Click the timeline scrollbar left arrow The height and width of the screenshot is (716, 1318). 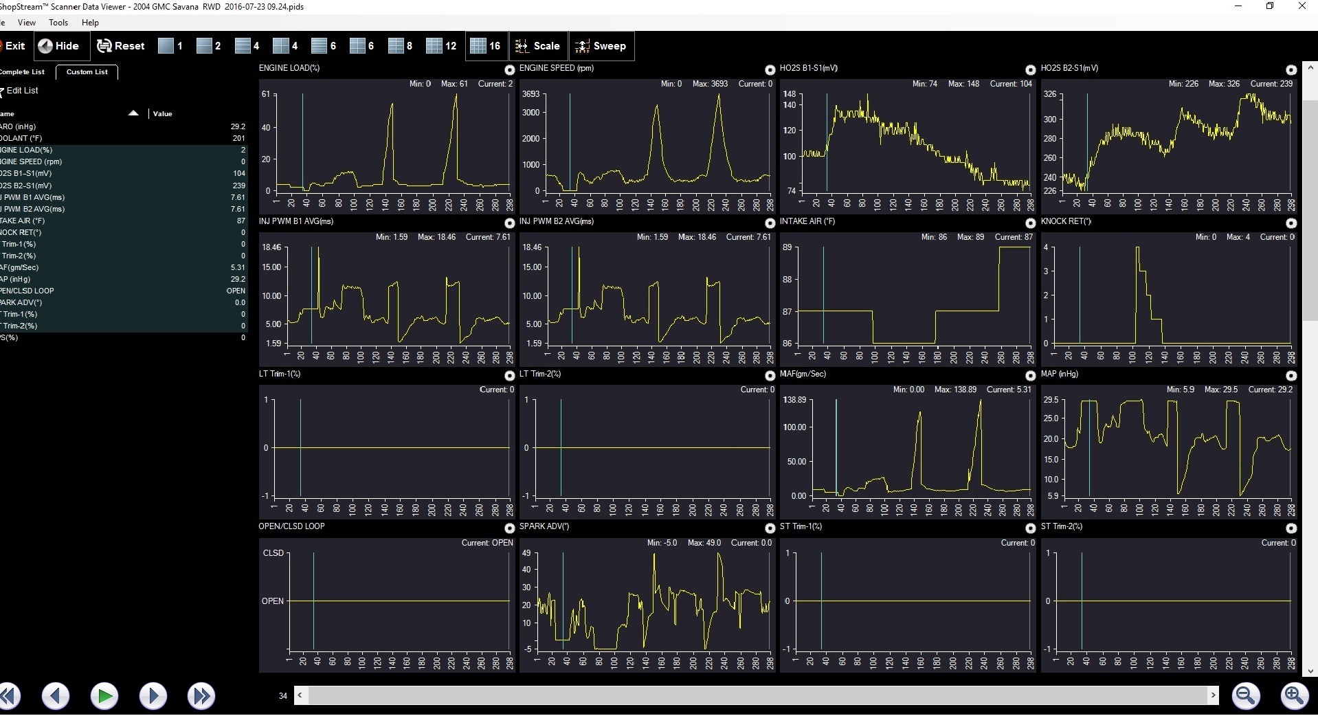(300, 695)
